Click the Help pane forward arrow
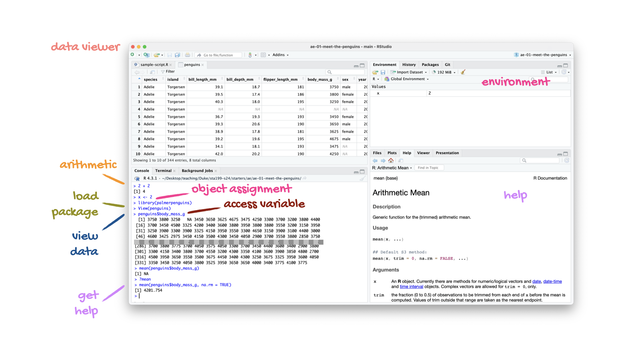 click(383, 160)
